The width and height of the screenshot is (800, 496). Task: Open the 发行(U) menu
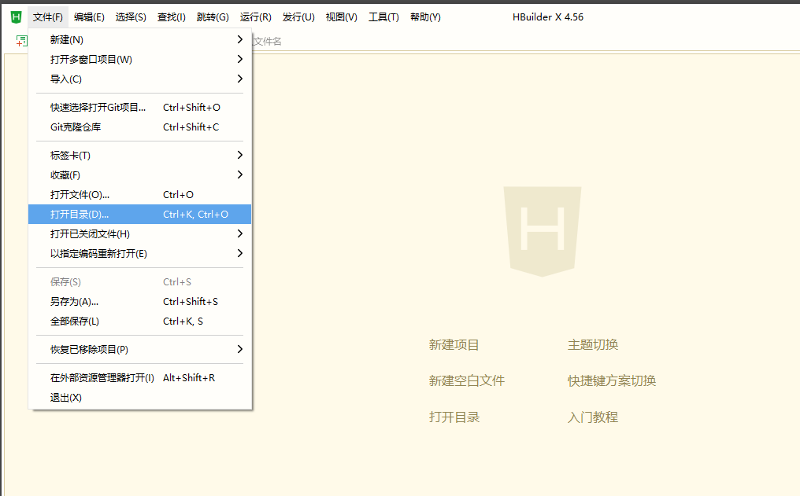tap(298, 17)
